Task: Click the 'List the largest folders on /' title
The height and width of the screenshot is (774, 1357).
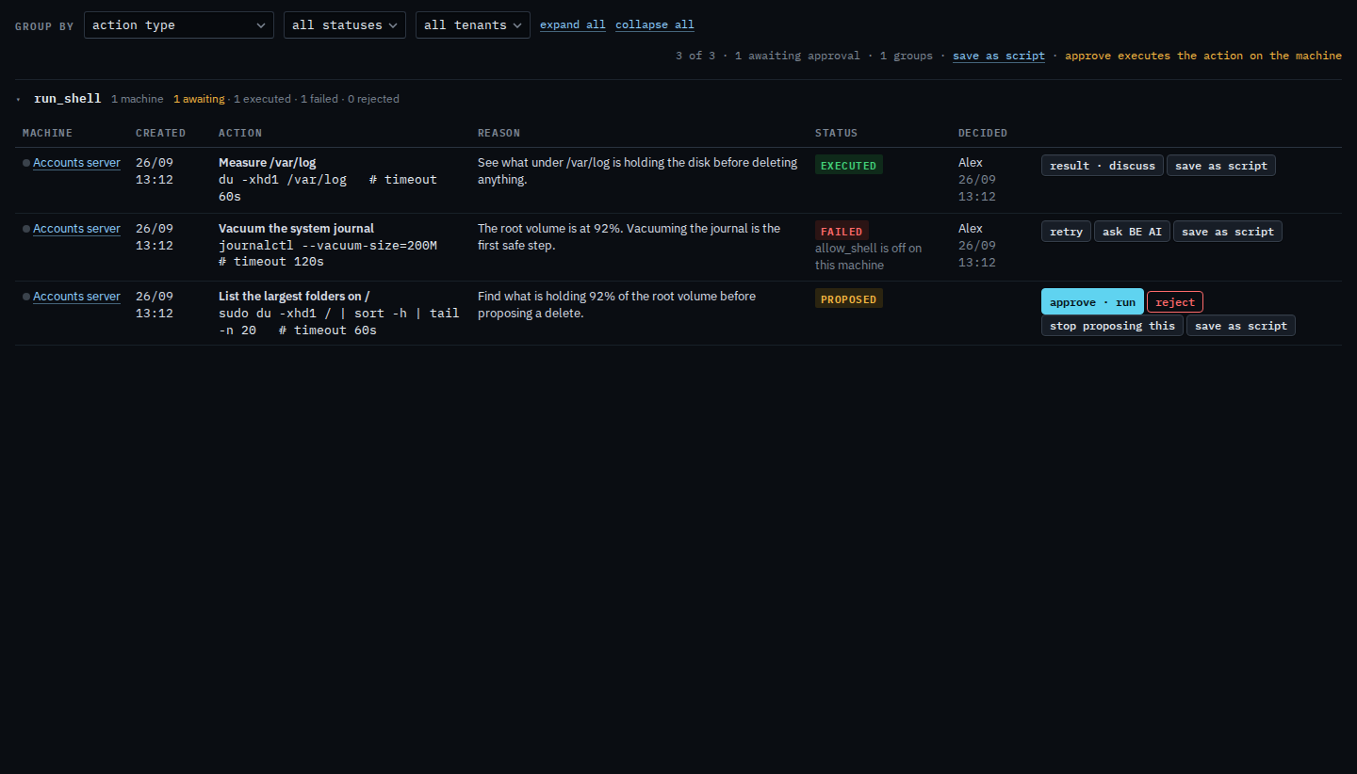Action: (294, 297)
